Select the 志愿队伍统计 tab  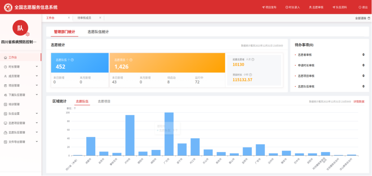pos(98,32)
